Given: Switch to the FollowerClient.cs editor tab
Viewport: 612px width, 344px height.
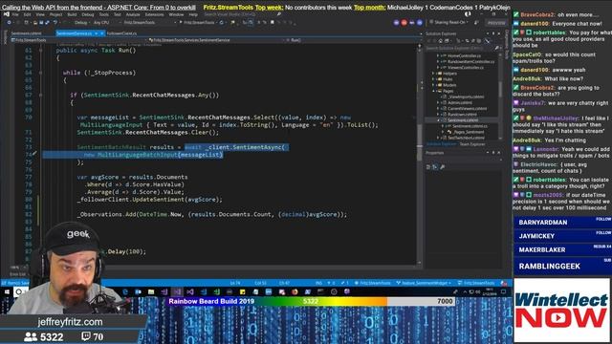Looking at the screenshot, I should 121,33.
